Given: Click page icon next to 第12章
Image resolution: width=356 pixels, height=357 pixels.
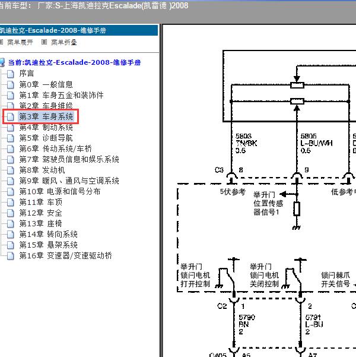Looking at the screenshot, I should [x=11, y=213].
